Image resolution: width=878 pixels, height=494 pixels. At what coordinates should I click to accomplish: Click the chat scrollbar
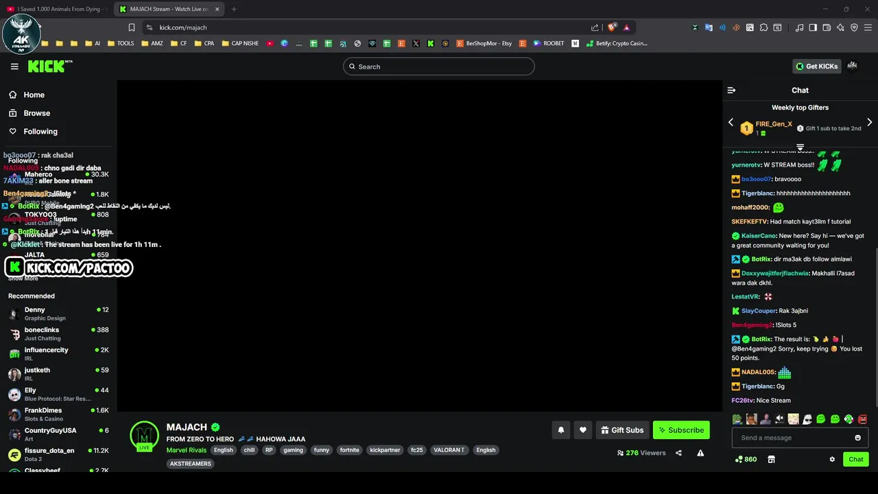point(875,326)
